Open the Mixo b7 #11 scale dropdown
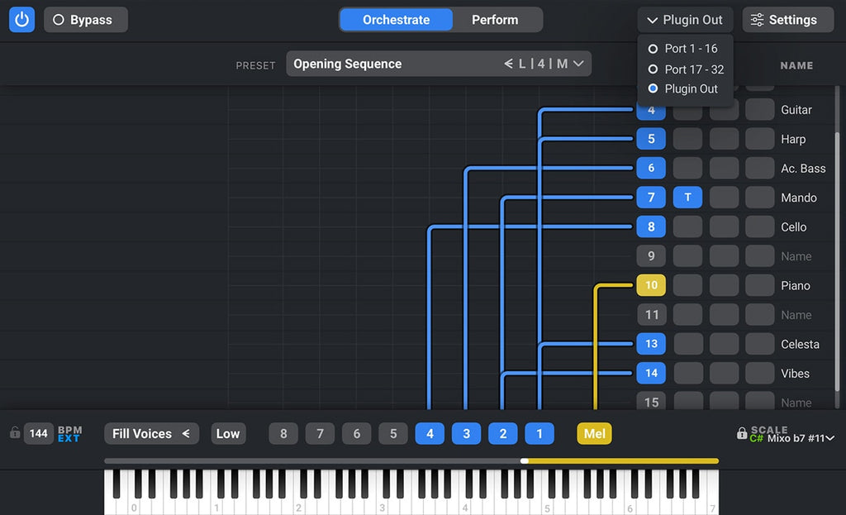This screenshot has width=846, height=515. click(x=801, y=438)
